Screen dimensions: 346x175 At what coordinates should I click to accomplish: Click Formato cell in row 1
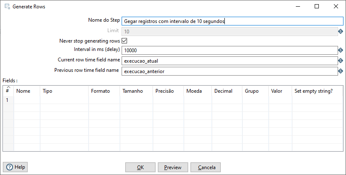(x=104, y=100)
